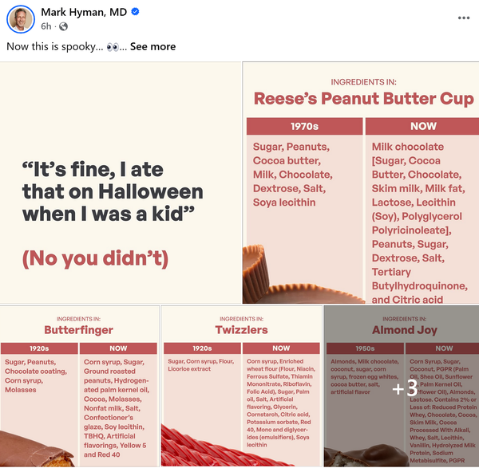Click the Twizzlers NOW column header
The width and height of the screenshot is (479, 468).
[281, 348]
